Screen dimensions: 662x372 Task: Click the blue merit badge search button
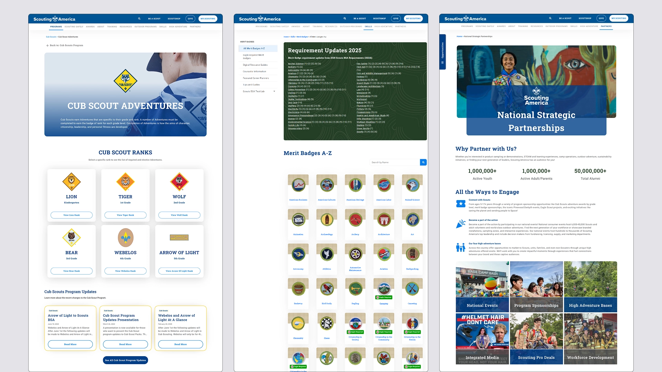423,162
